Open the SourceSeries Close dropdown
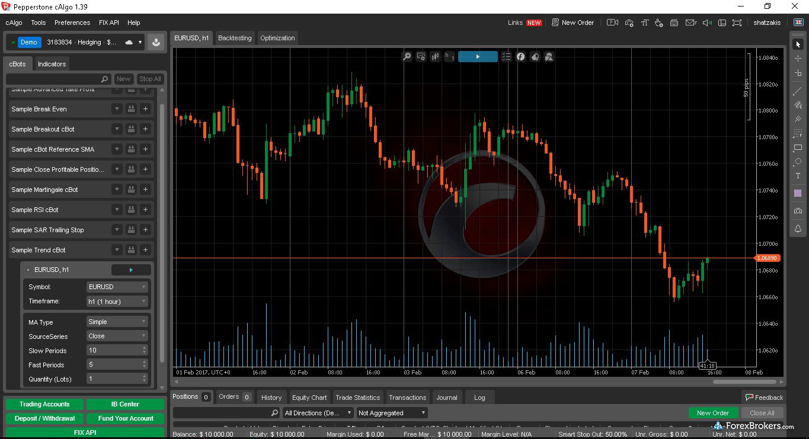This screenshot has height=439, width=809. 117,336
